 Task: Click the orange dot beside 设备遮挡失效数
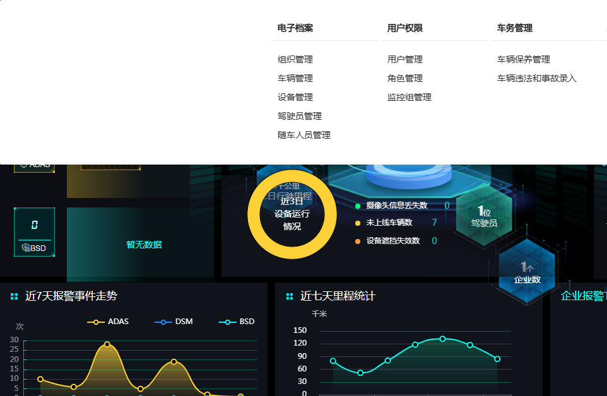[x=358, y=242]
